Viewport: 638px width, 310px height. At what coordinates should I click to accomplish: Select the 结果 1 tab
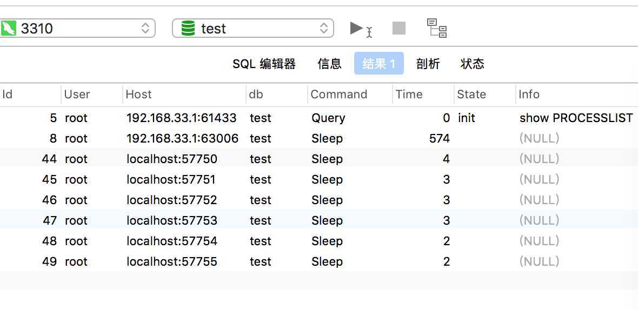pyautogui.click(x=379, y=63)
